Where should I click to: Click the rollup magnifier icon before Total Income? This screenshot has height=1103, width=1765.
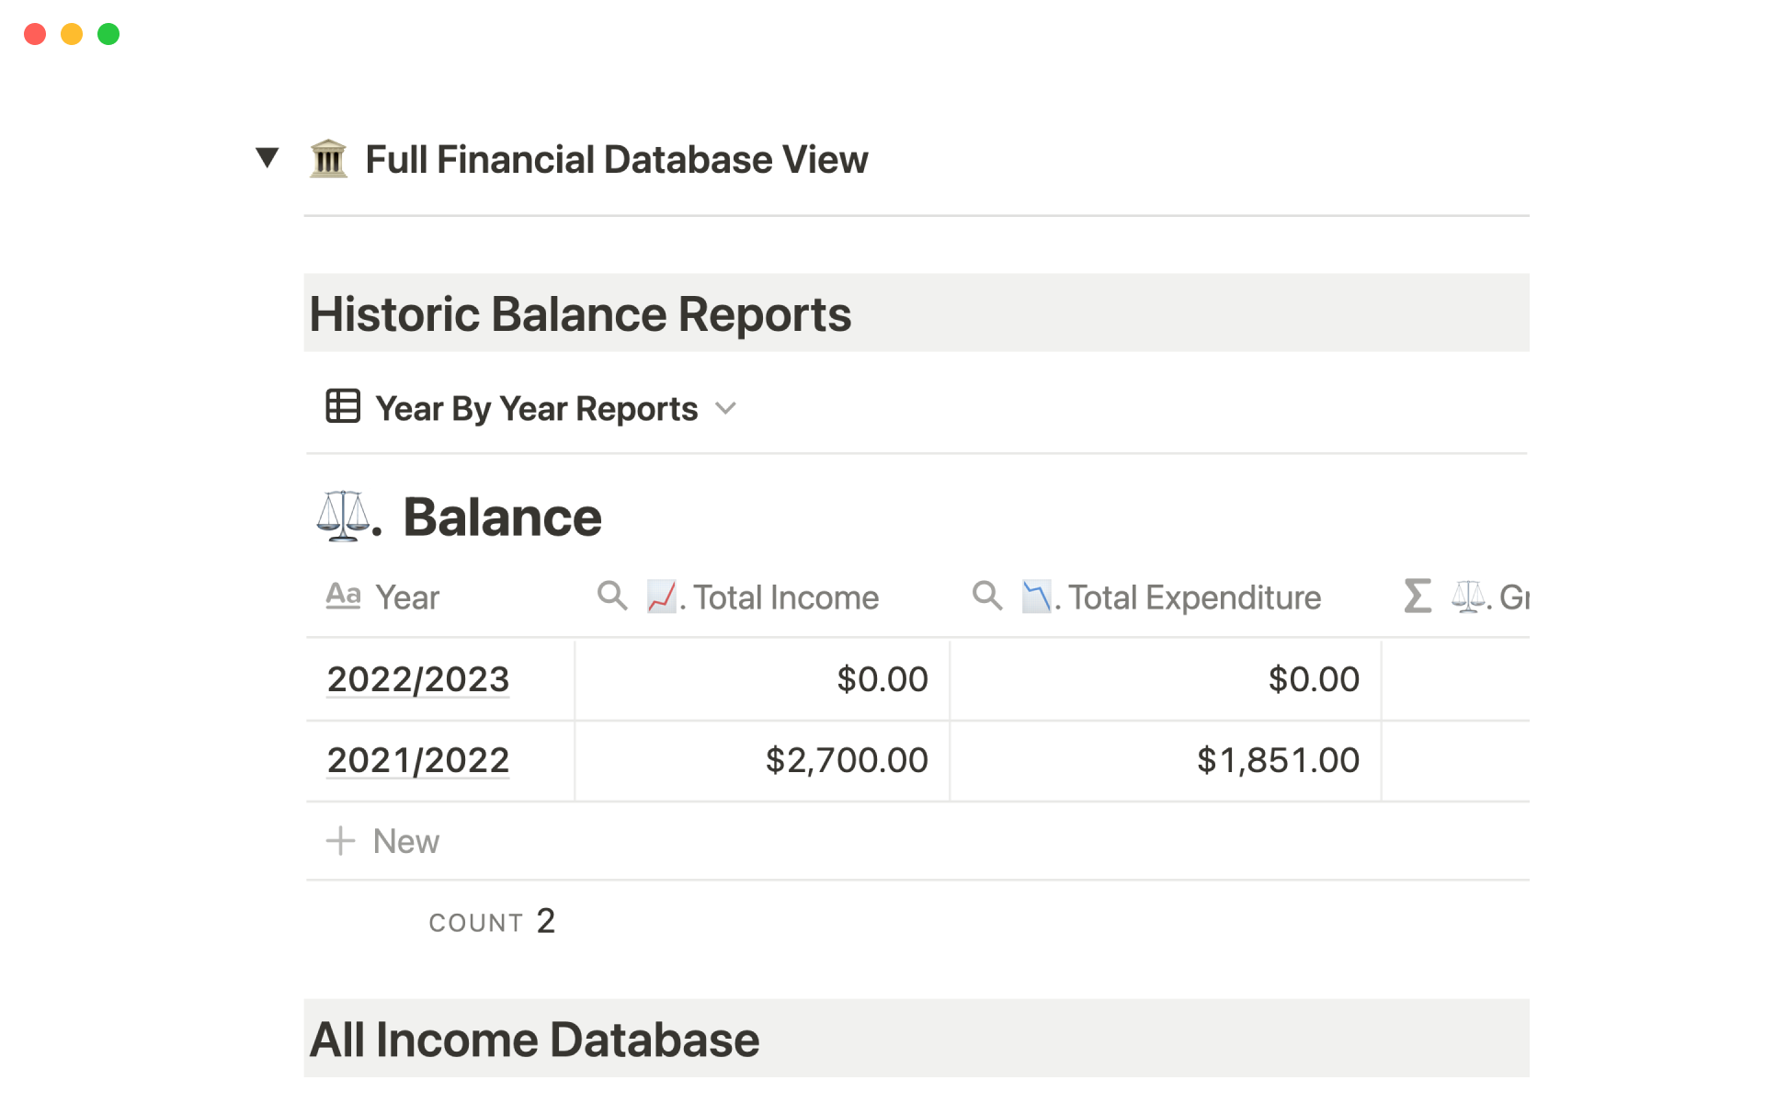(x=612, y=597)
